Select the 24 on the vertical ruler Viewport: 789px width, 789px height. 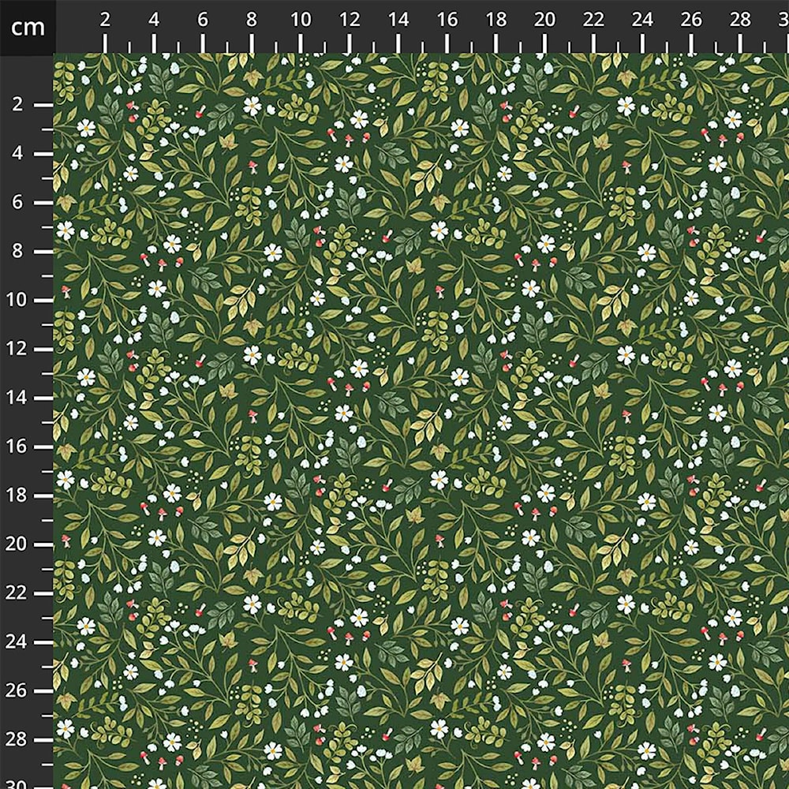pos(16,641)
